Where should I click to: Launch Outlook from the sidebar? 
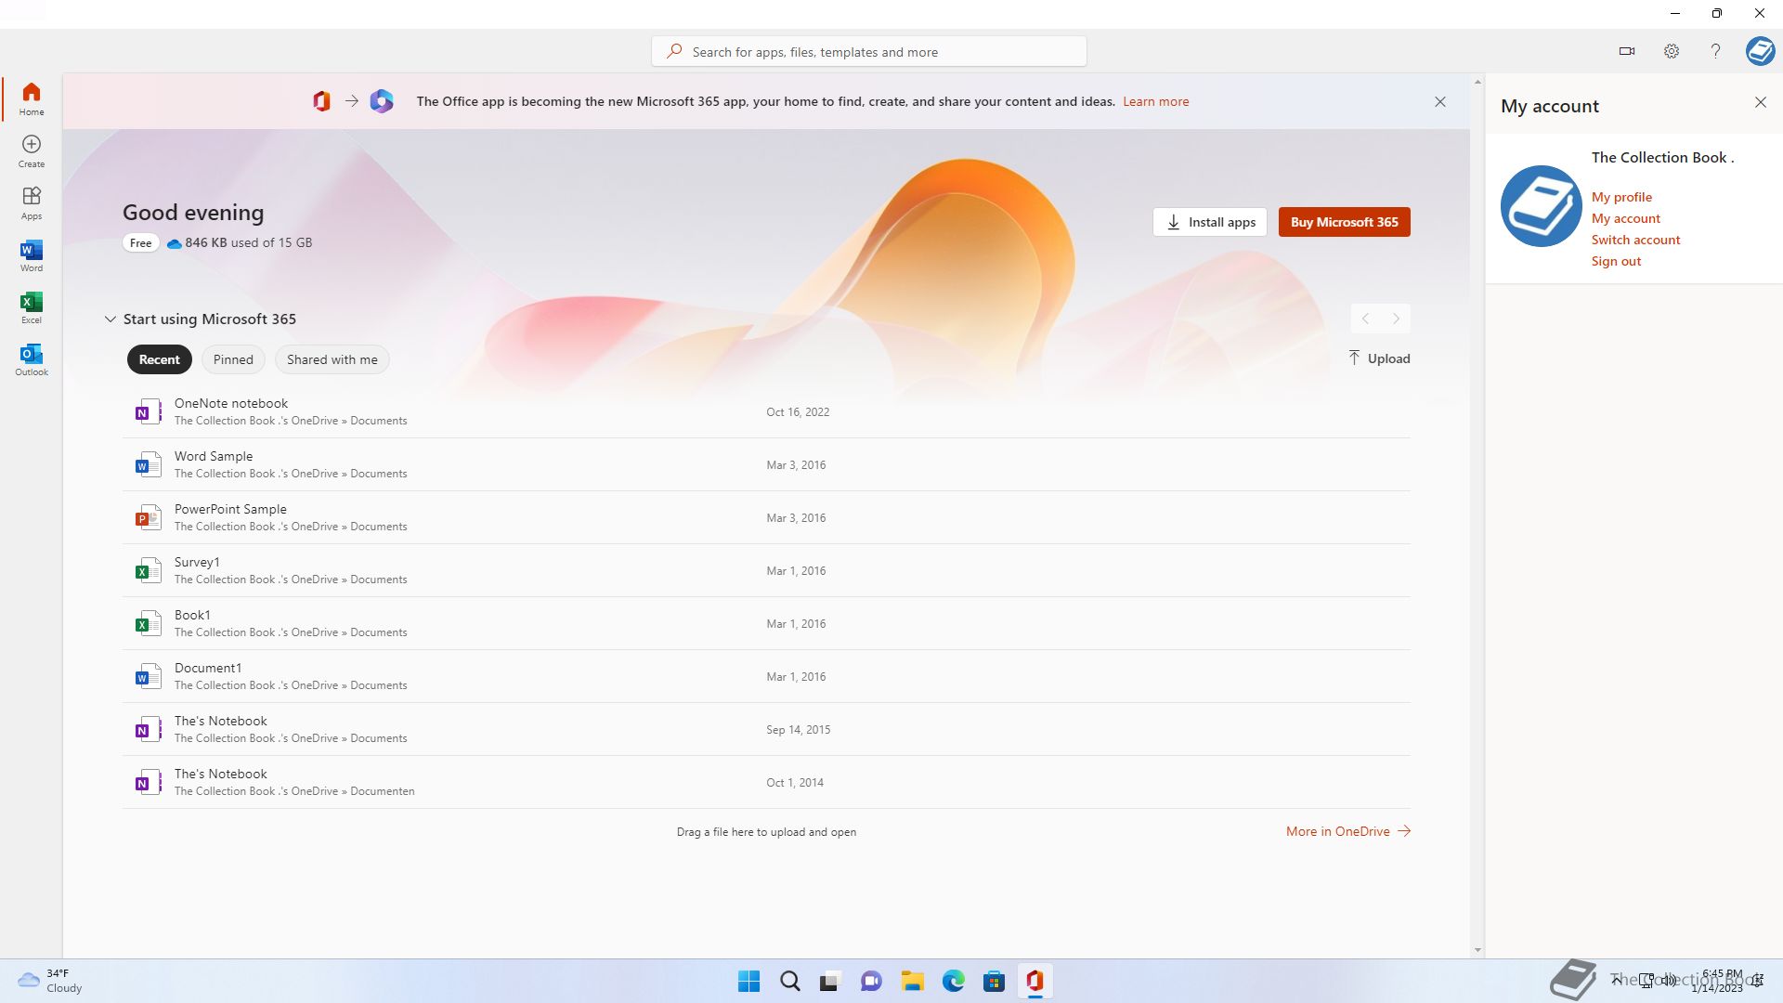[32, 358]
